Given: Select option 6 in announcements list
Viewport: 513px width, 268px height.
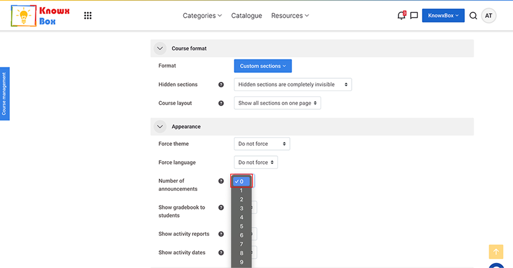Looking at the screenshot, I should (x=241, y=235).
